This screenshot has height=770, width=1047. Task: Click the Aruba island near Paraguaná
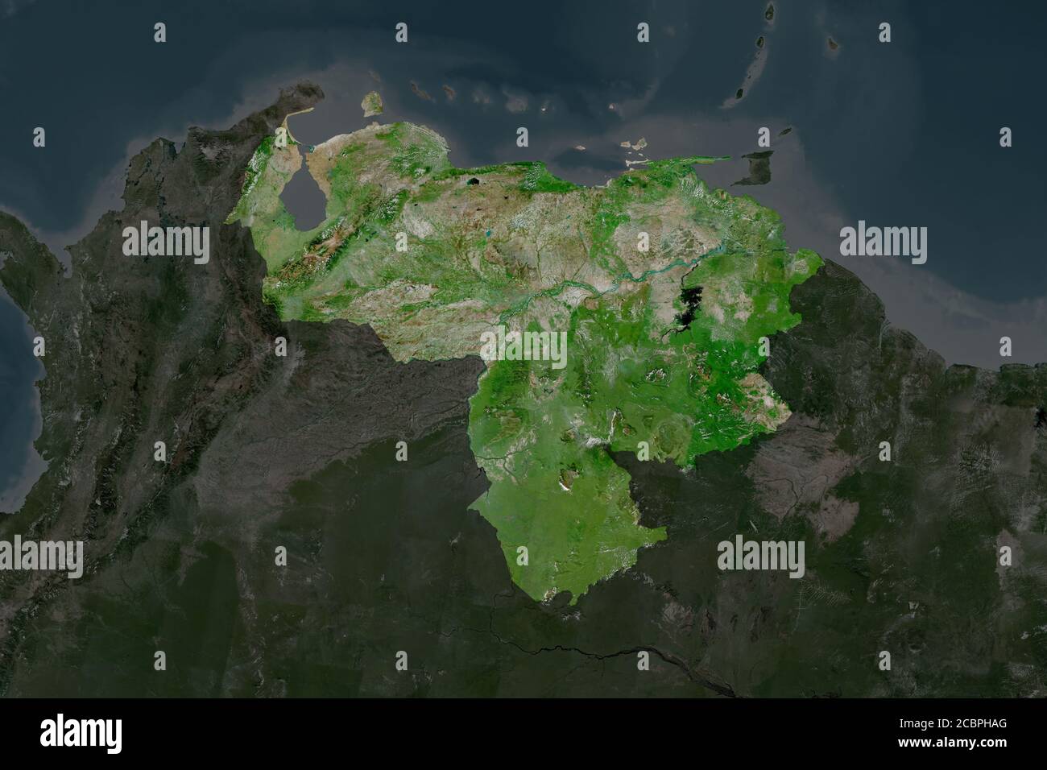click(371, 104)
